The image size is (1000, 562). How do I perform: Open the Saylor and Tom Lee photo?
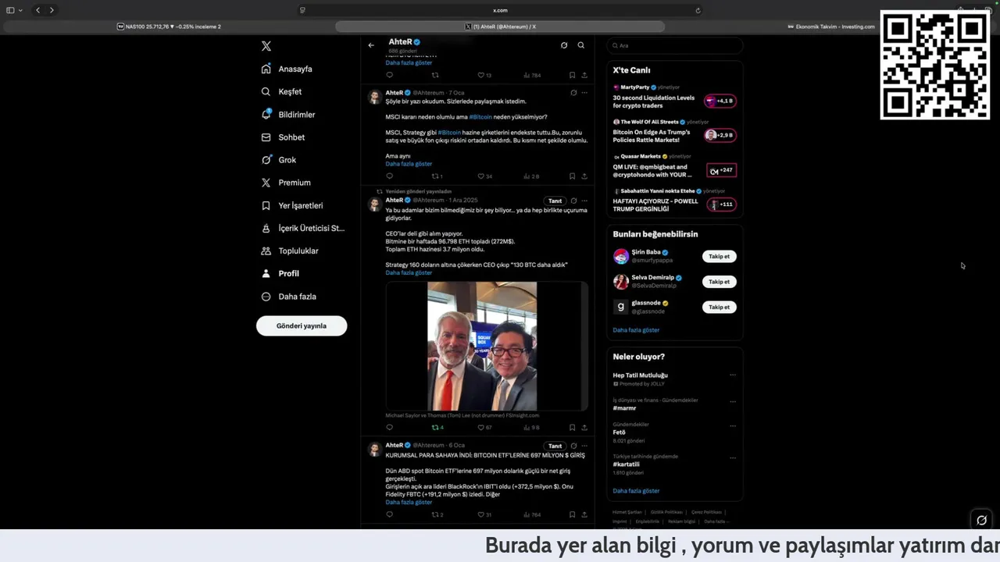coord(482,346)
